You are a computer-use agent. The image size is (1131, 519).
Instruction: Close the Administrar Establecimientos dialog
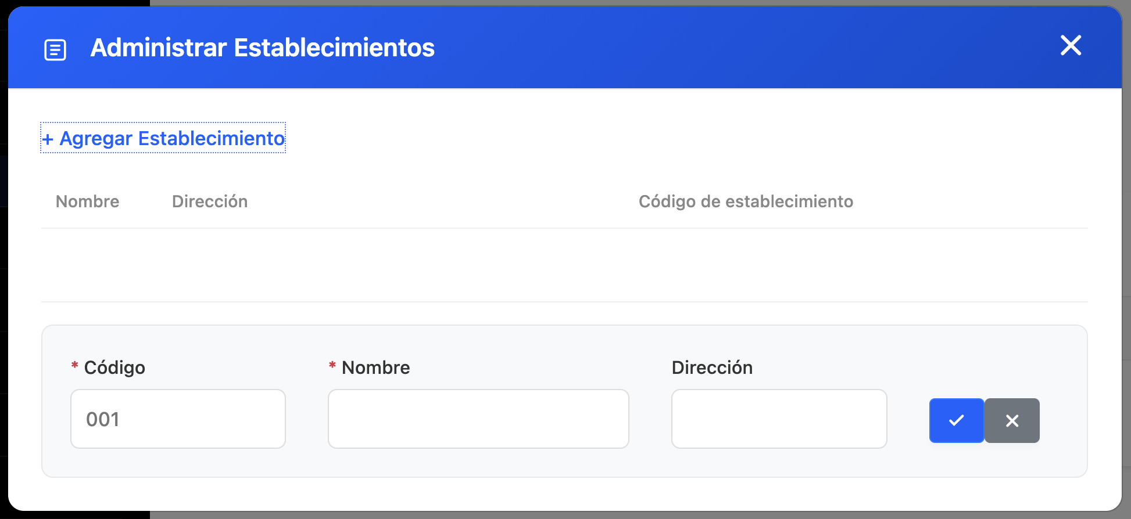point(1071,45)
